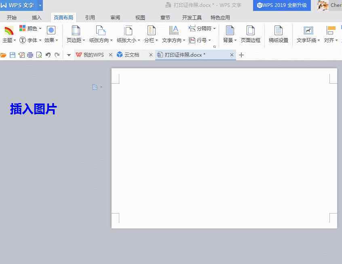The height and width of the screenshot is (264, 342).
Task: Click the open folder icon in quick toolbar
Action: click(x=3, y=55)
